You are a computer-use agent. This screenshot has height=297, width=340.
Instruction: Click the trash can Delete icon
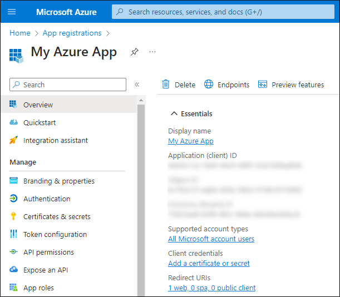pyautogui.click(x=166, y=85)
